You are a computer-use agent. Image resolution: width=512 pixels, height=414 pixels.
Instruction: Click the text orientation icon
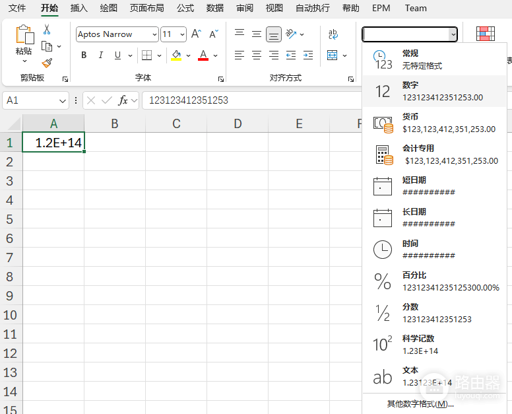(x=291, y=34)
